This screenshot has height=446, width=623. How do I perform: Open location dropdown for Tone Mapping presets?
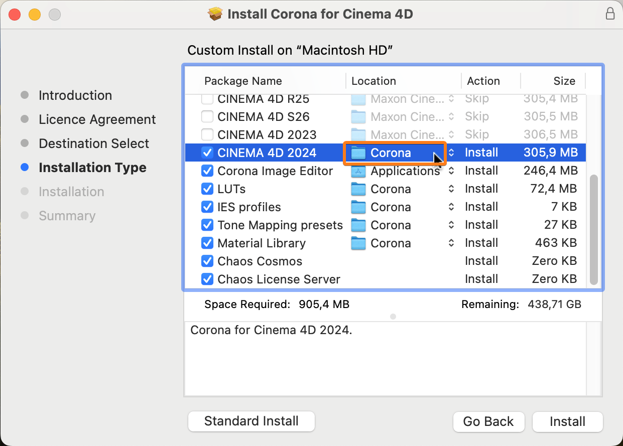pyautogui.click(x=451, y=225)
